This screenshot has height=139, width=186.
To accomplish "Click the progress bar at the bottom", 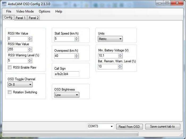I will (x=70, y=134).
